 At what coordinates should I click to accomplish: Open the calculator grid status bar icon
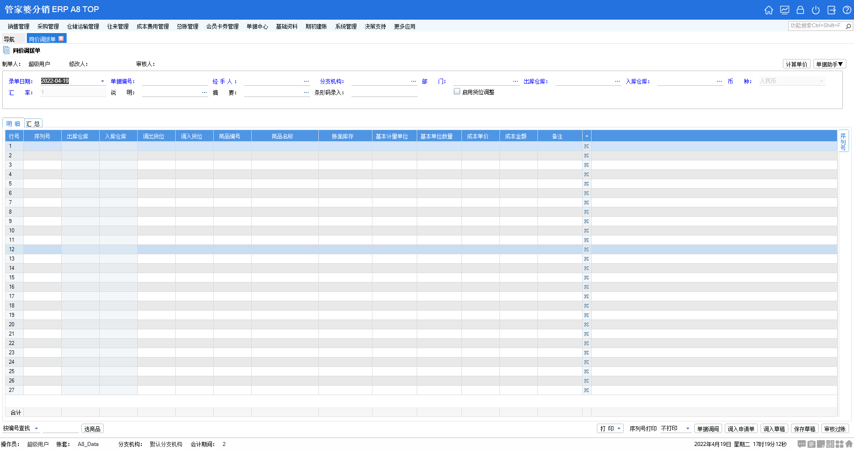(830, 444)
